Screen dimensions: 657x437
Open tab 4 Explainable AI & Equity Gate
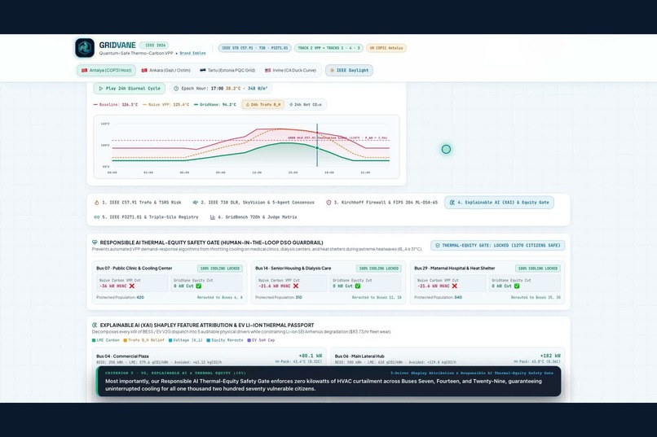pyautogui.click(x=499, y=203)
